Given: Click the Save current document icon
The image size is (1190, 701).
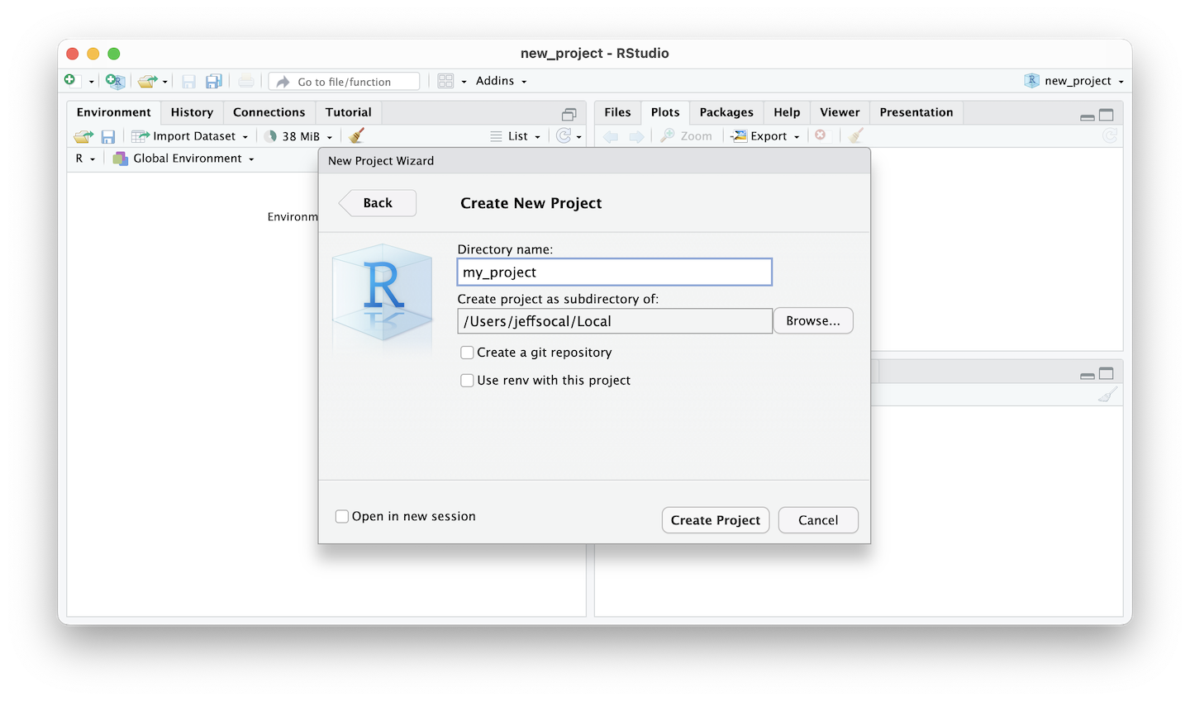Looking at the screenshot, I should (188, 81).
